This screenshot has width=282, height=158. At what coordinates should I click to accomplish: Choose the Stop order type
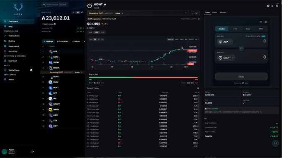pyautogui.click(x=248, y=29)
